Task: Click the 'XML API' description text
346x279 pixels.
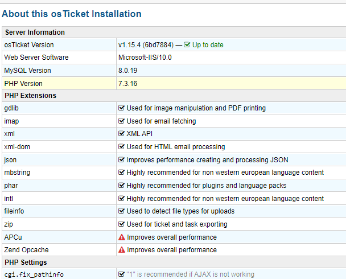Action: click(139, 134)
